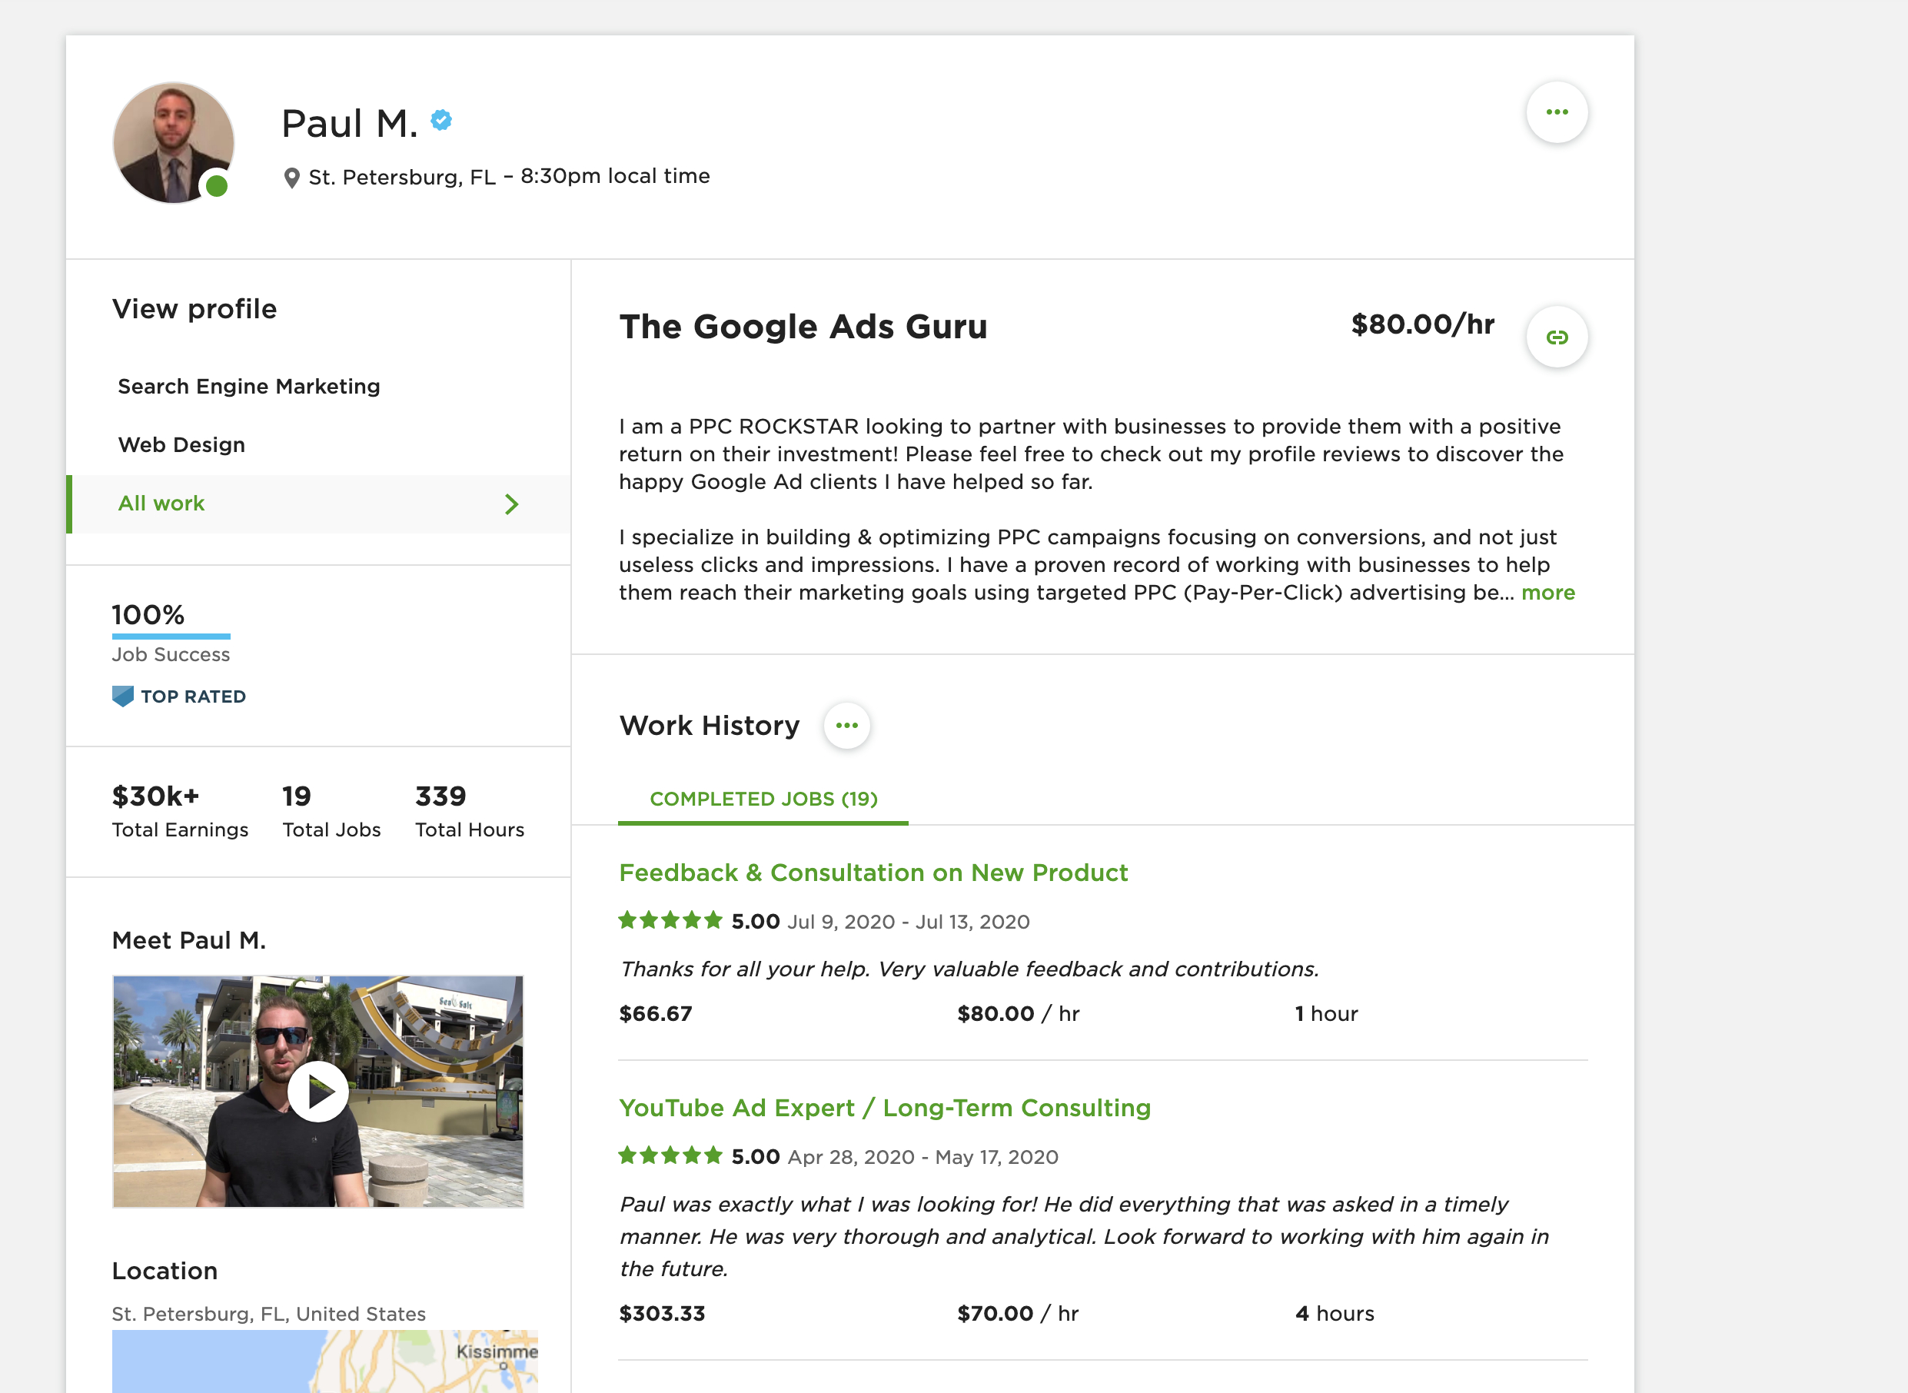Copy the Google Ads Guru profile link

click(1559, 337)
